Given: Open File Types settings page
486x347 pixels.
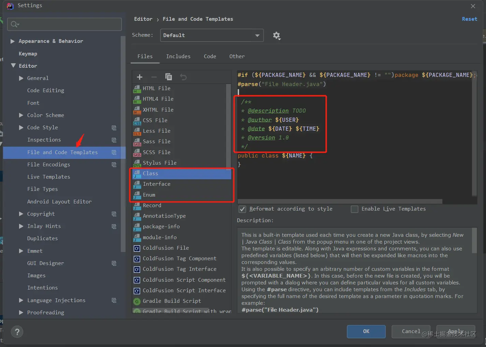Looking at the screenshot, I should point(43,189).
